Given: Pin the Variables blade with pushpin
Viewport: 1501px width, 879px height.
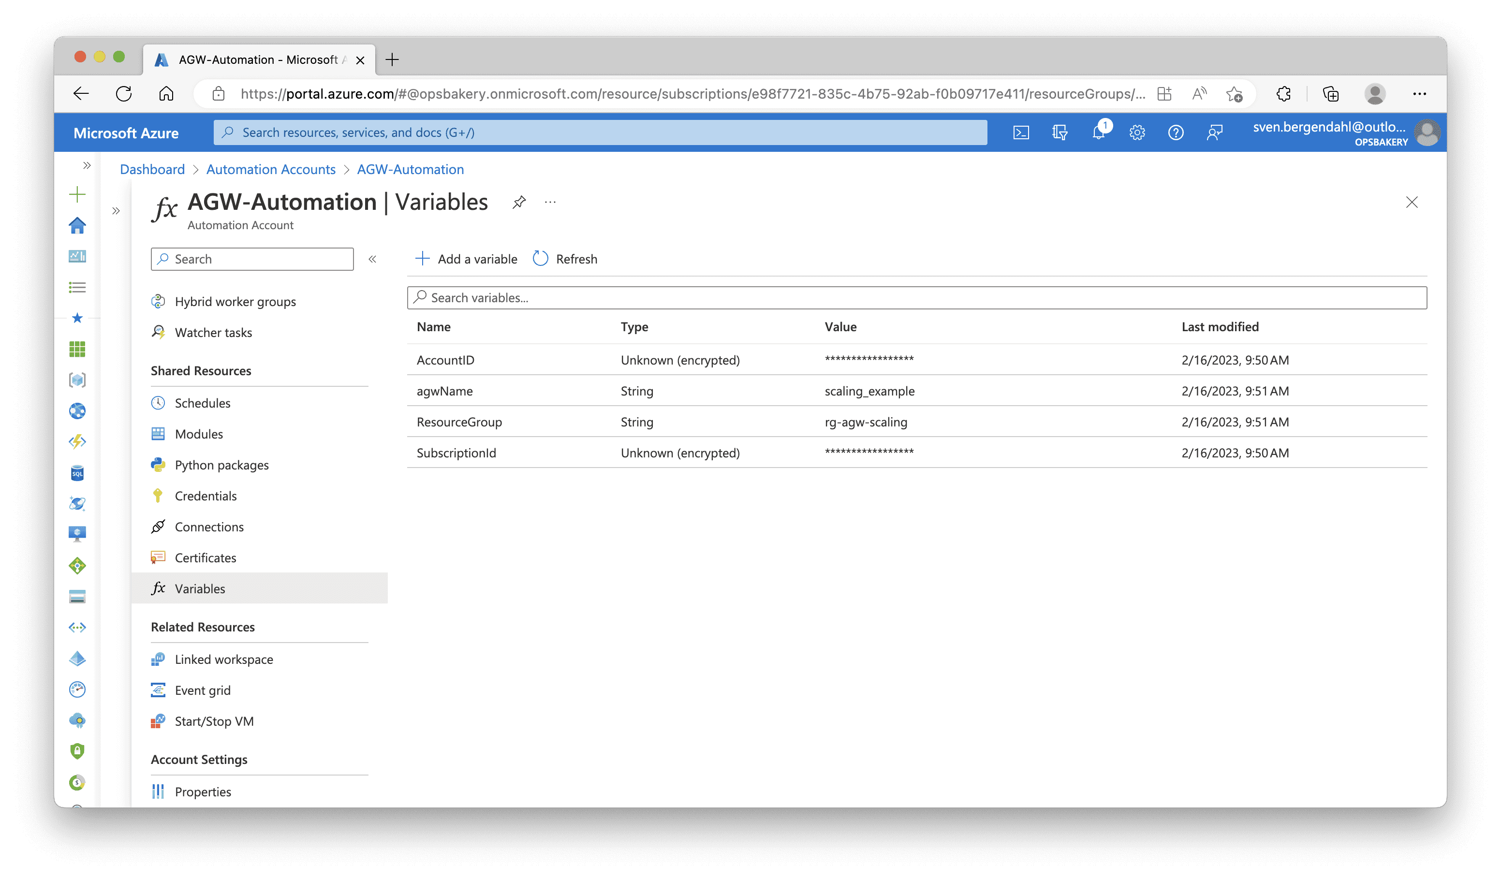Looking at the screenshot, I should [519, 203].
